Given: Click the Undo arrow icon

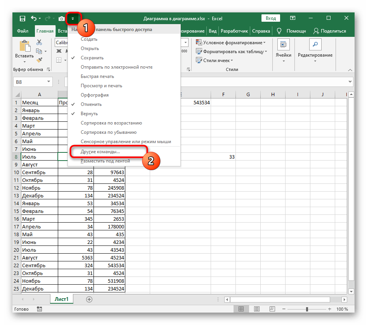Looking at the screenshot, I should click(x=34, y=18).
